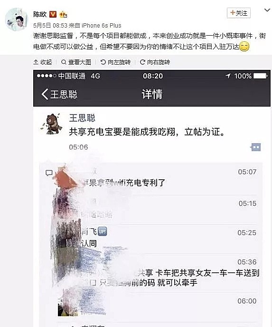The width and height of the screenshot is (272, 327).
Task: Tap the brown bear avatar
Action: 51,124
